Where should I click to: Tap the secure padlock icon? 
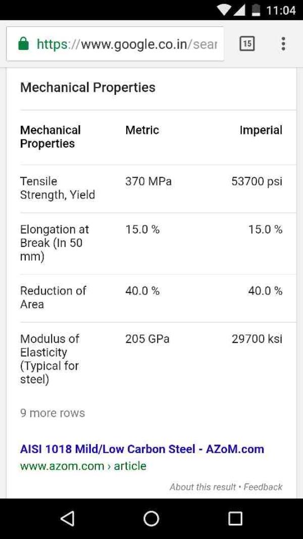point(23,44)
